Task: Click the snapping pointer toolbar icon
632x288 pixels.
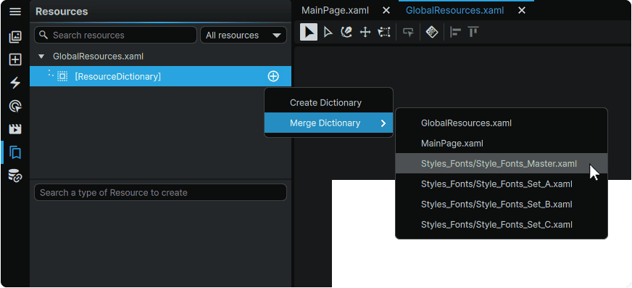Action: pos(408,32)
